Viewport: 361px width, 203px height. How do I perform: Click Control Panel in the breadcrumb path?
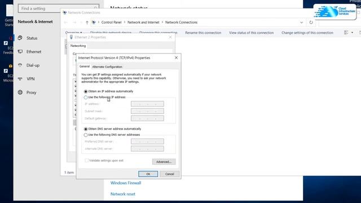[111, 23]
